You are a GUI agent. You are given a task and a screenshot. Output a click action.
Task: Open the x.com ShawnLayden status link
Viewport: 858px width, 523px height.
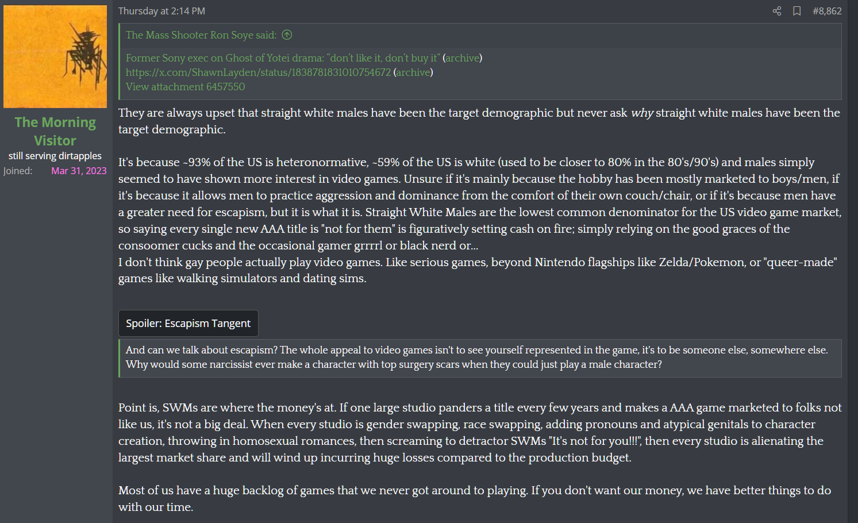tap(258, 72)
